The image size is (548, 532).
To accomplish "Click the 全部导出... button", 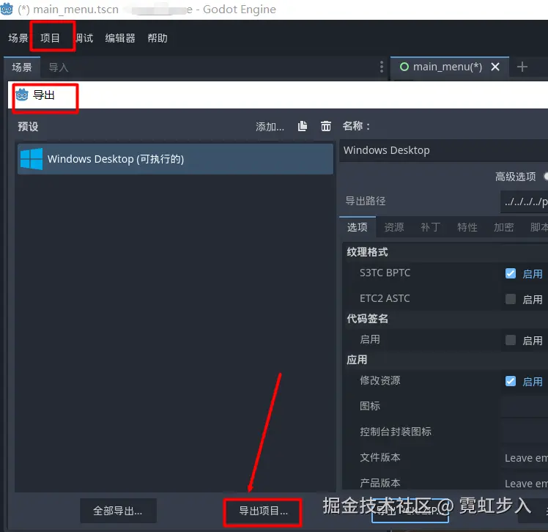I will tap(118, 511).
